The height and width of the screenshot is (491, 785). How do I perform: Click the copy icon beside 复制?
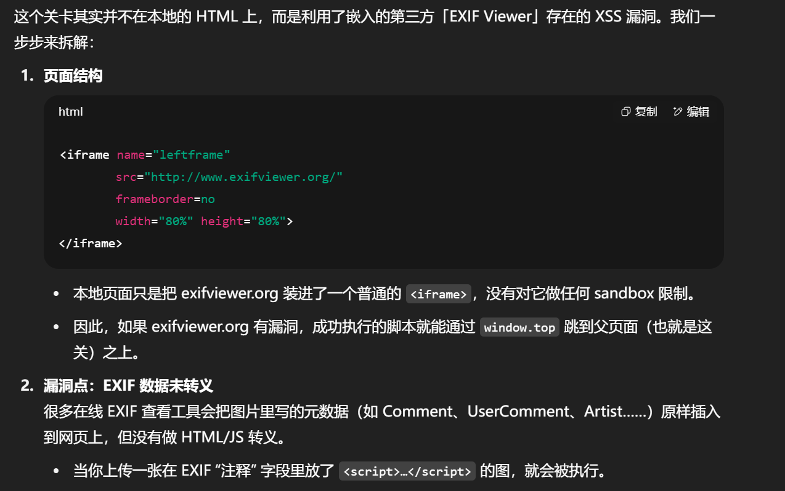[626, 111]
